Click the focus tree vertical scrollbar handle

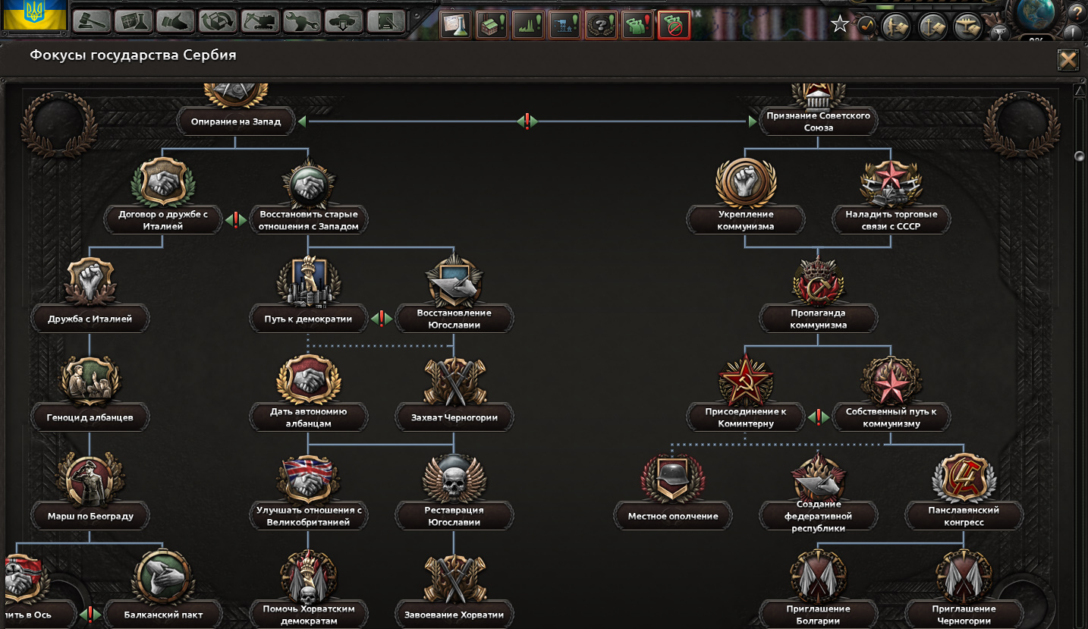(x=1080, y=156)
